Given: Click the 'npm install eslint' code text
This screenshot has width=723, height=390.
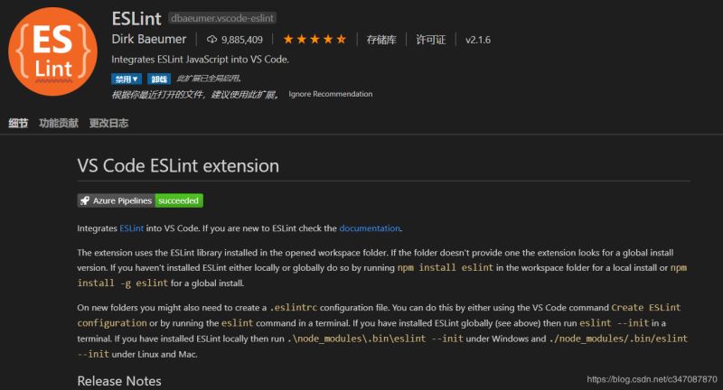Looking at the screenshot, I should pyautogui.click(x=446, y=267).
